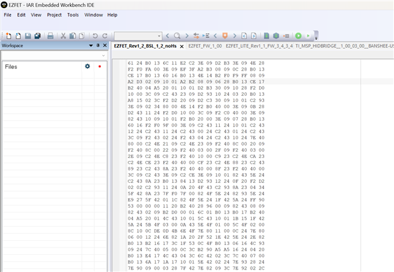
Task: Open the toolbar overflow options arrow
Action: (x=316, y=38)
